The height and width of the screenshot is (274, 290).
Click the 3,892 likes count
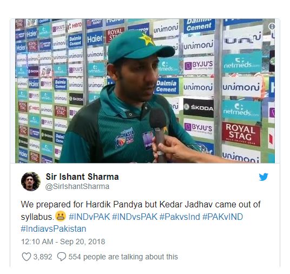(43, 257)
